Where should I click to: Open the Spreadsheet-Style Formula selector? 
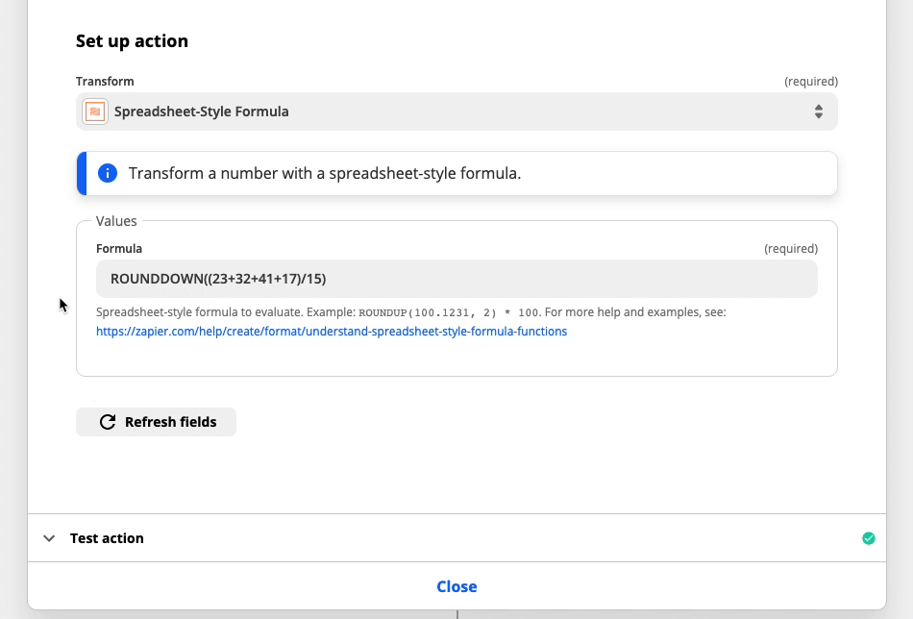click(456, 111)
